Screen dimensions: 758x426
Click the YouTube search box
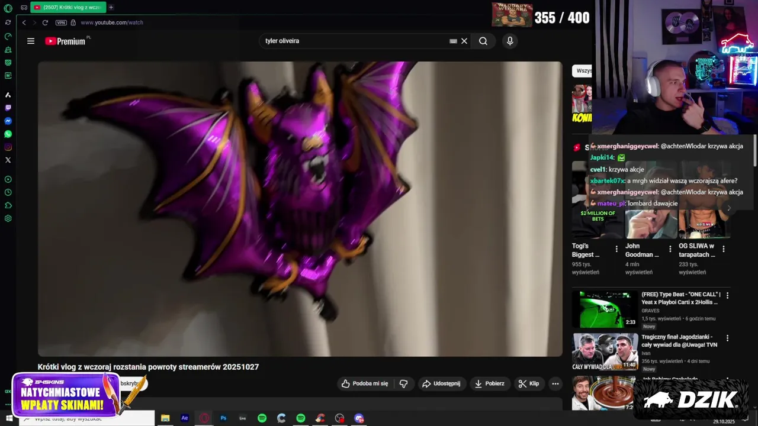pyautogui.click(x=355, y=41)
